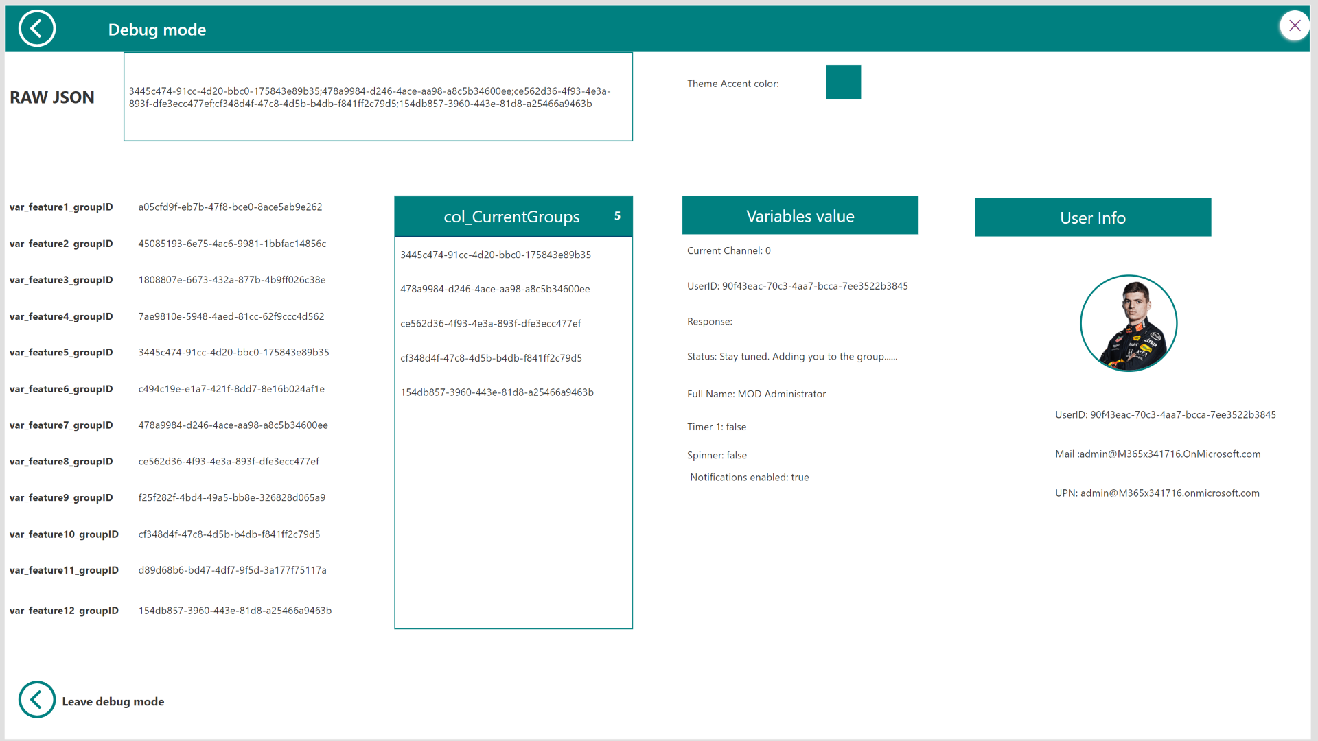This screenshot has width=1318, height=741.
Task: Click the col_CurrentGroups header
Action: tap(511, 217)
